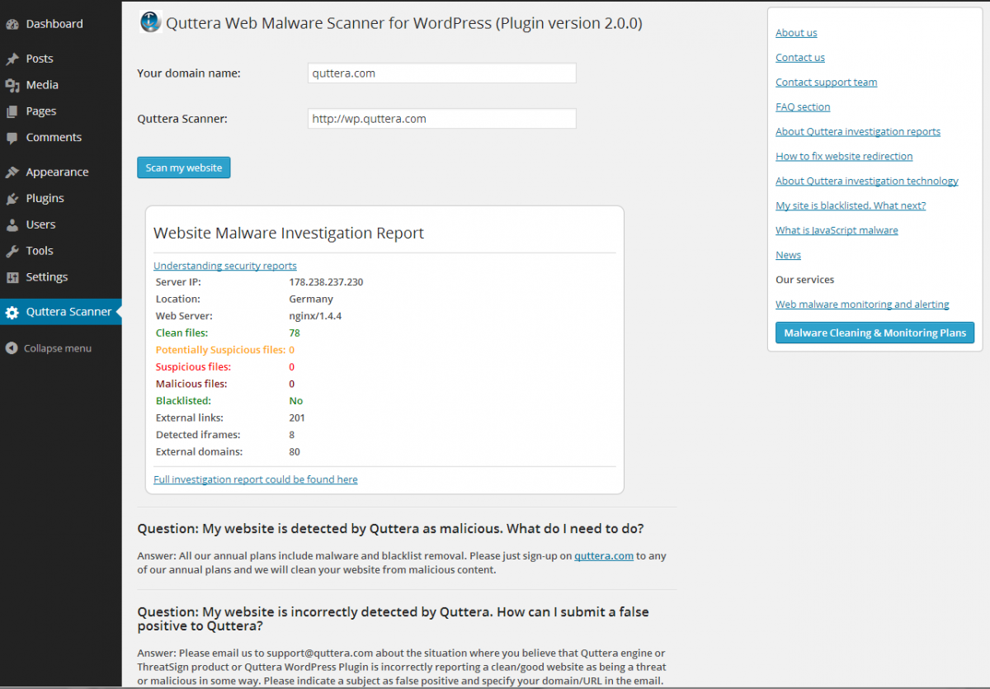Select the Plugins plug icon
This screenshot has height=689, width=990.
pyautogui.click(x=15, y=198)
